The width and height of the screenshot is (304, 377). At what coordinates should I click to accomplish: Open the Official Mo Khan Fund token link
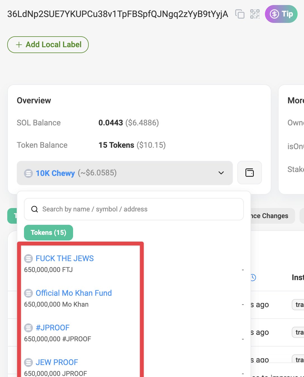click(74, 293)
